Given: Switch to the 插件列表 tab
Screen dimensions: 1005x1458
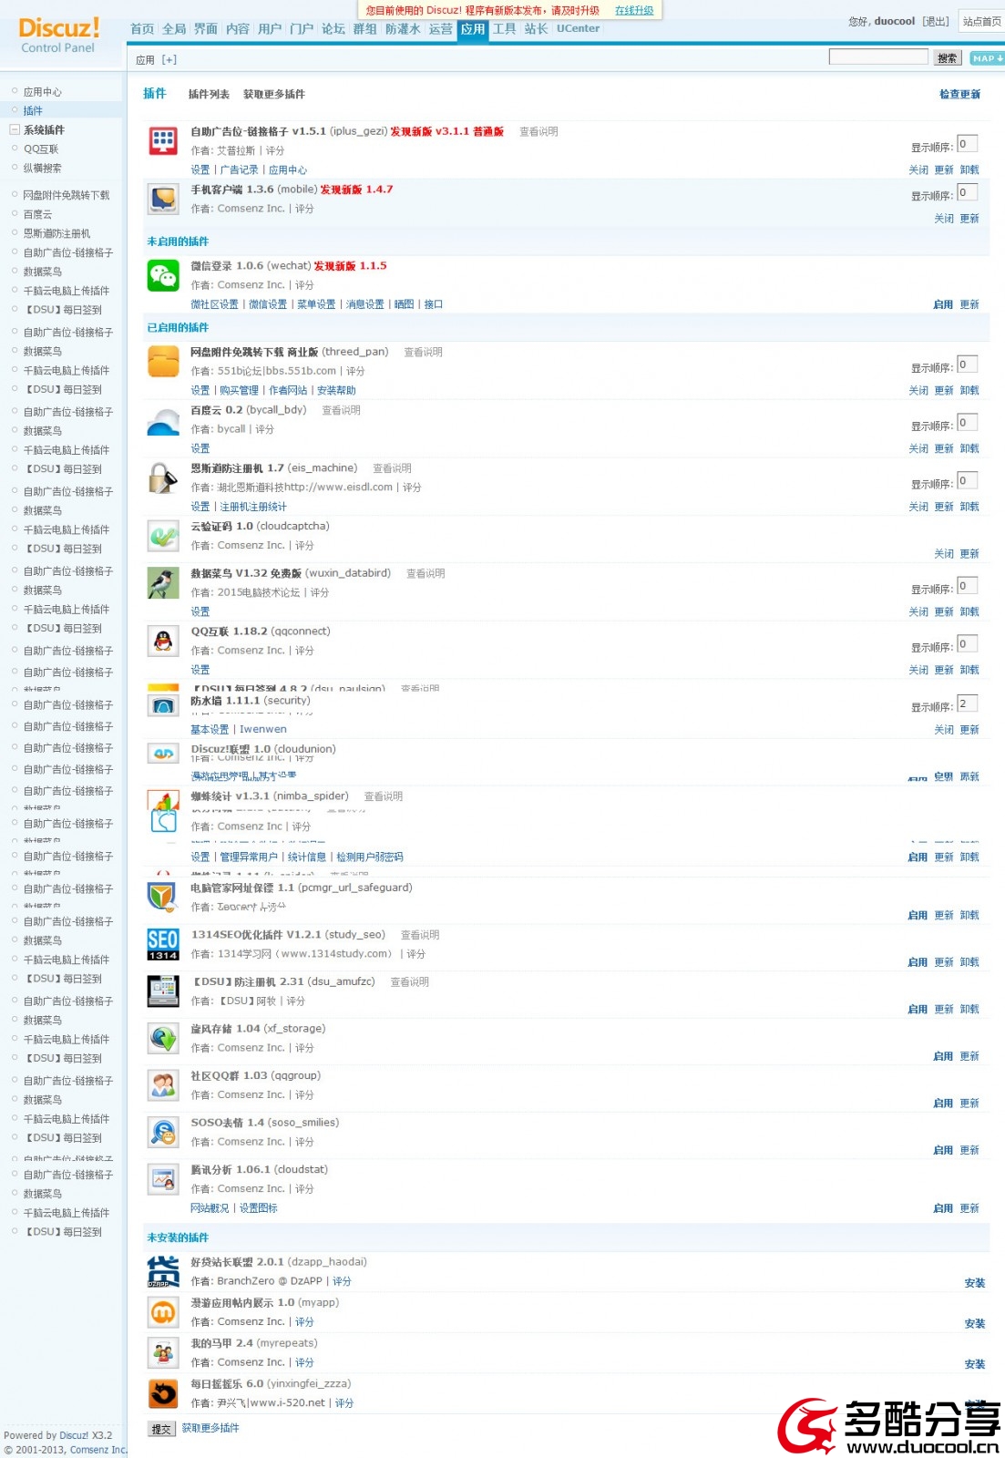Looking at the screenshot, I should tap(209, 95).
